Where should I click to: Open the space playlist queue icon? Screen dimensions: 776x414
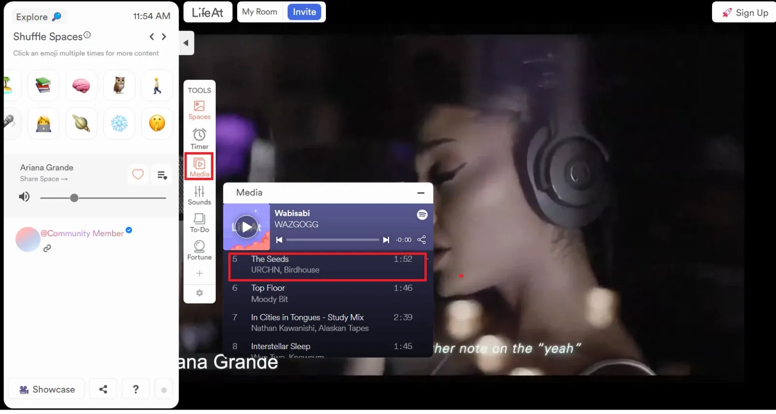tap(162, 175)
